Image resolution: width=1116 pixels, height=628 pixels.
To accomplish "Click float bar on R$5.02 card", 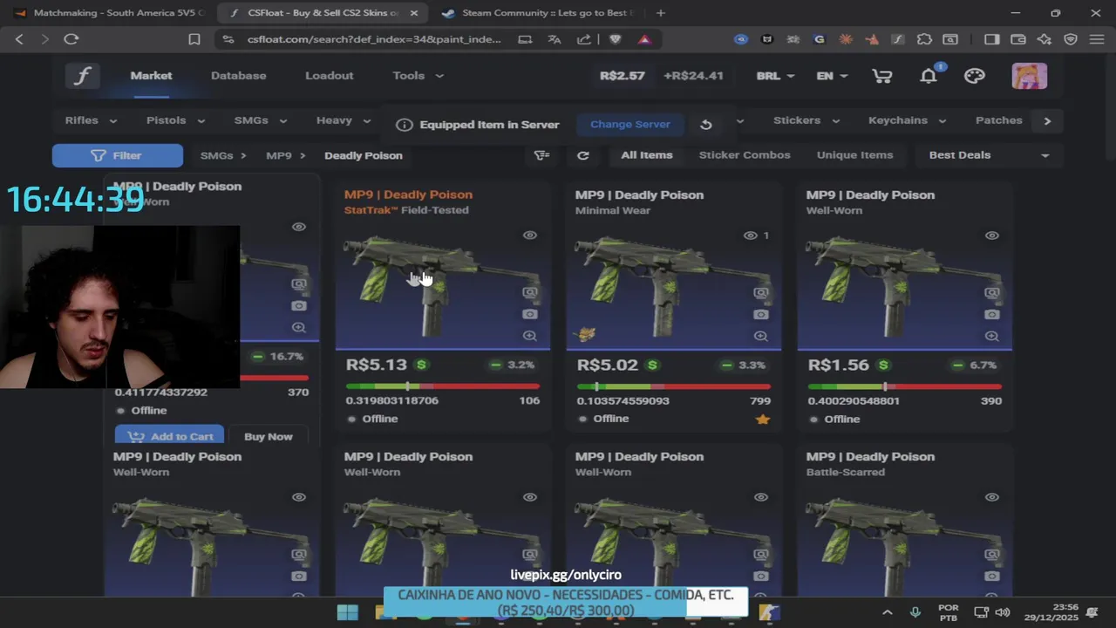I will 674,386.
